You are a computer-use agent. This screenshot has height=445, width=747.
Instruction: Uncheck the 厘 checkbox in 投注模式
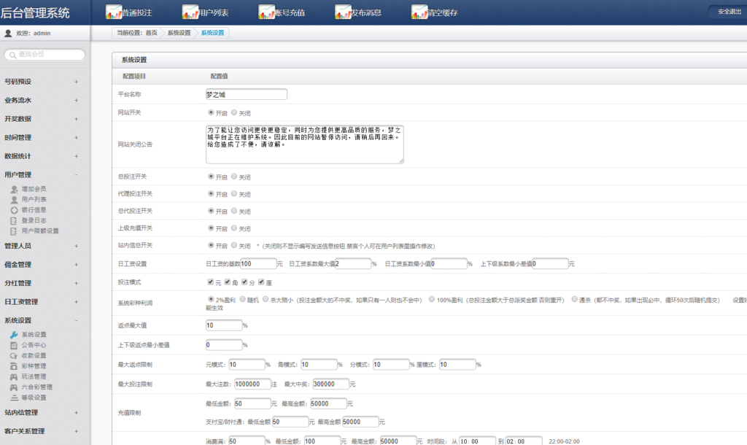[261, 282]
